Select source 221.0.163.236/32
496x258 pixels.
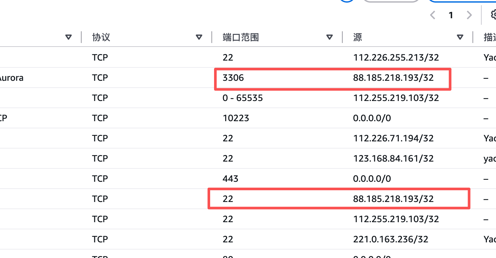391,239
